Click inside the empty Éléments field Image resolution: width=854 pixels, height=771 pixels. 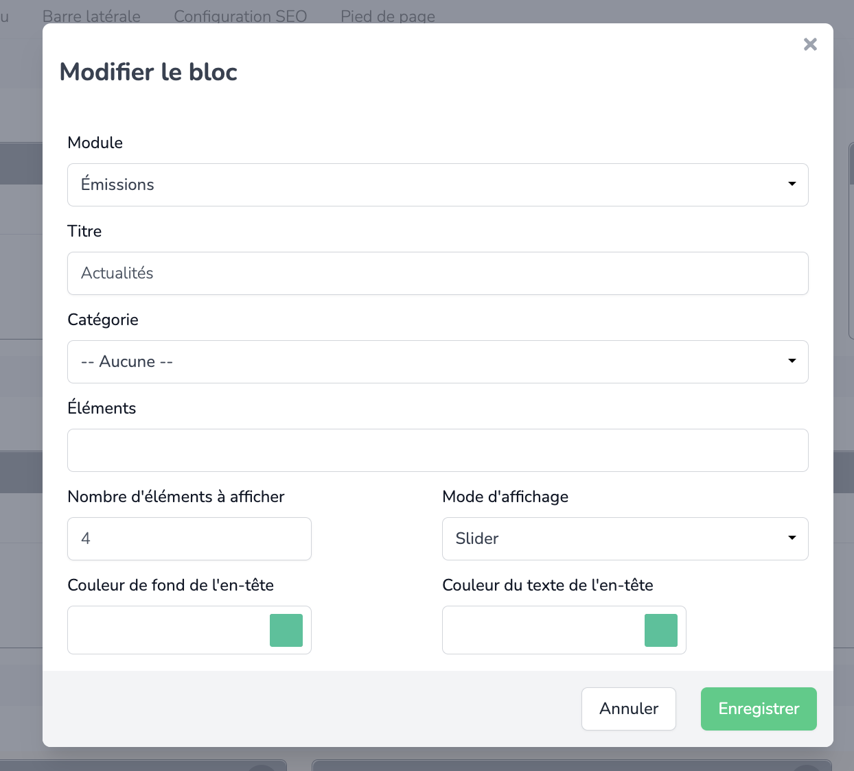tap(437, 450)
